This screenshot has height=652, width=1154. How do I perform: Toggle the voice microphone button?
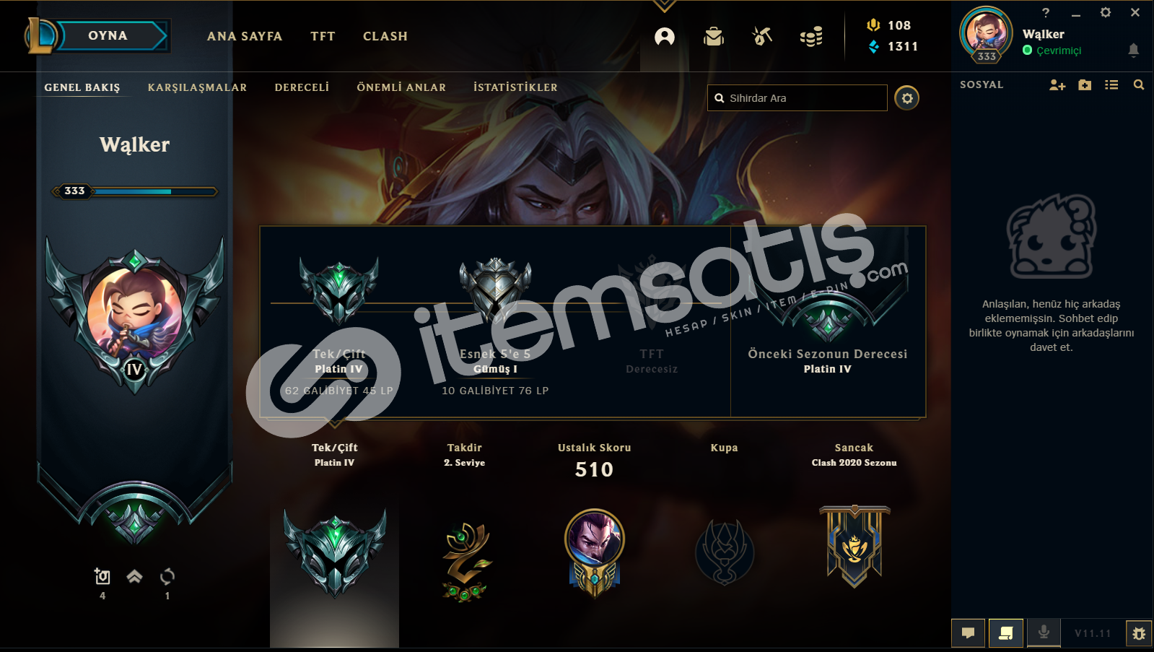click(x=1044, y=633)
